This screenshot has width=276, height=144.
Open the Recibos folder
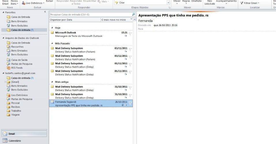click(16, 107)
